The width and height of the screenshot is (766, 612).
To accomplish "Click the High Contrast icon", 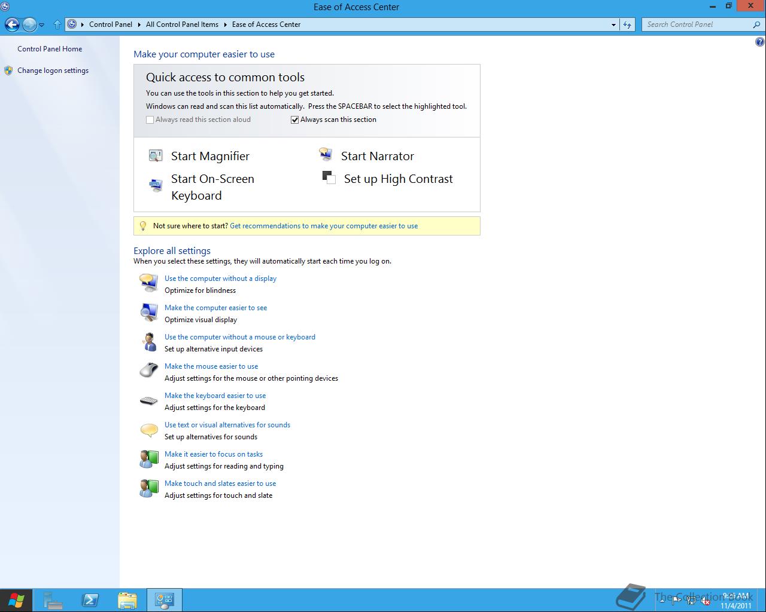I will 329,178.
